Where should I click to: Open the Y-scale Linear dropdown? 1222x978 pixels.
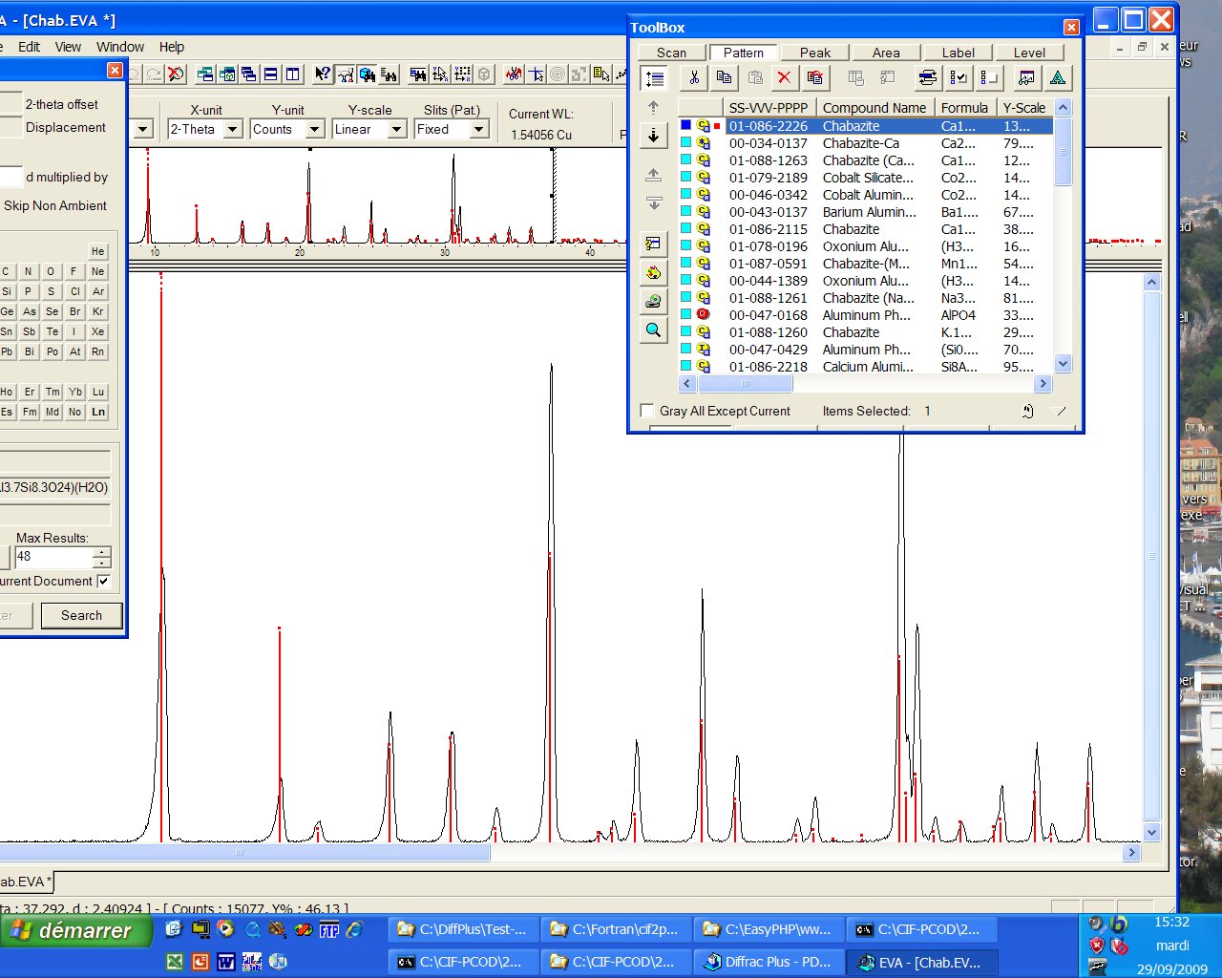[397, 129]
